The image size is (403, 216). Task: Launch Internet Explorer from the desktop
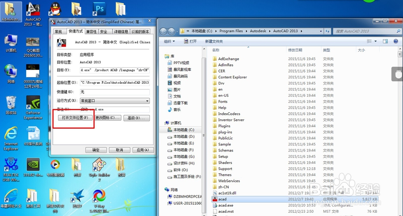tap(11, 138)
